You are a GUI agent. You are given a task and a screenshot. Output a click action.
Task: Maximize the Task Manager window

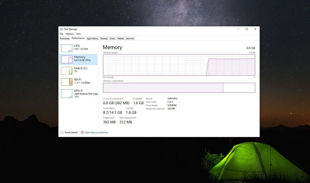(247, 29)
